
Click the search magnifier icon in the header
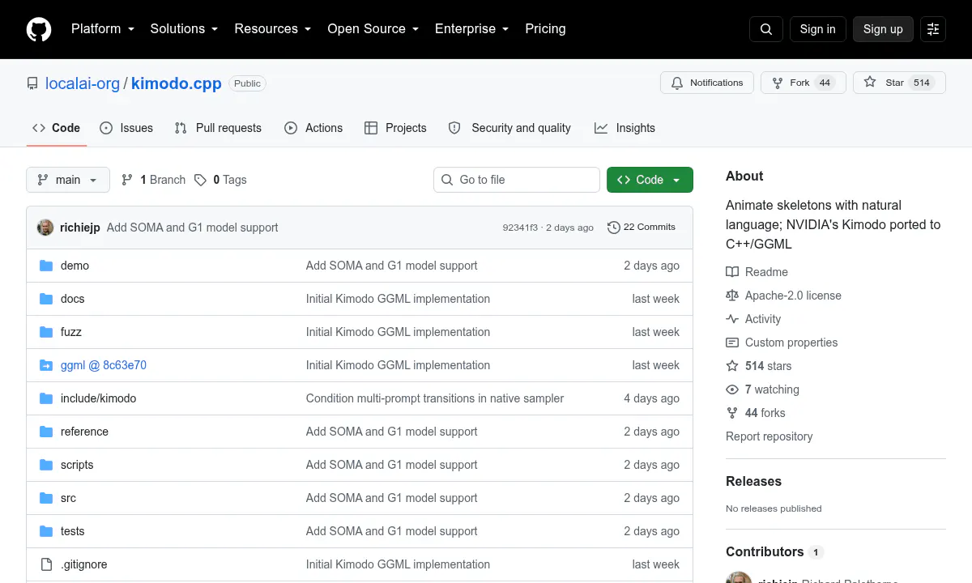click(766, 29)
